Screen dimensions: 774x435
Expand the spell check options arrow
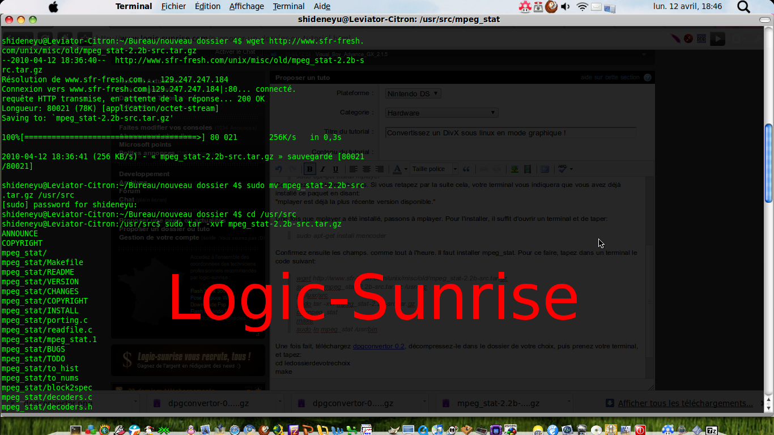coord(571,169)
